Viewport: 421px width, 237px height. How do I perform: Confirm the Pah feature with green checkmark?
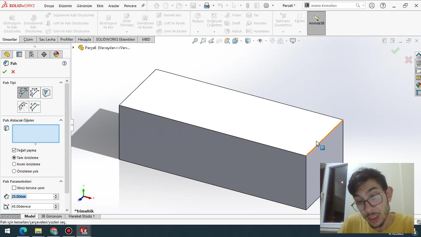pyautogui.click(x=5, y=72)
